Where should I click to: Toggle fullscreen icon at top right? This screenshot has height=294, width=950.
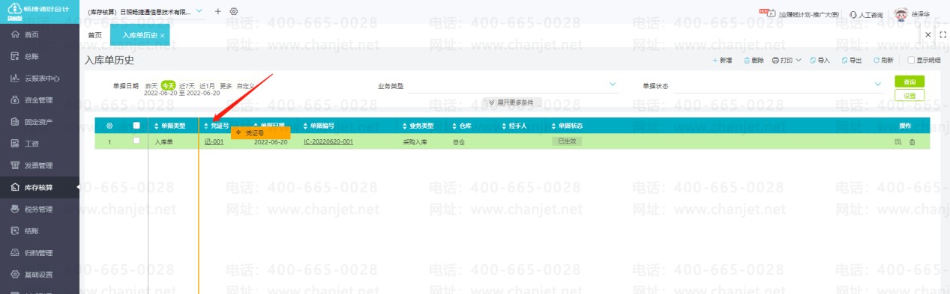click(943, 34)
